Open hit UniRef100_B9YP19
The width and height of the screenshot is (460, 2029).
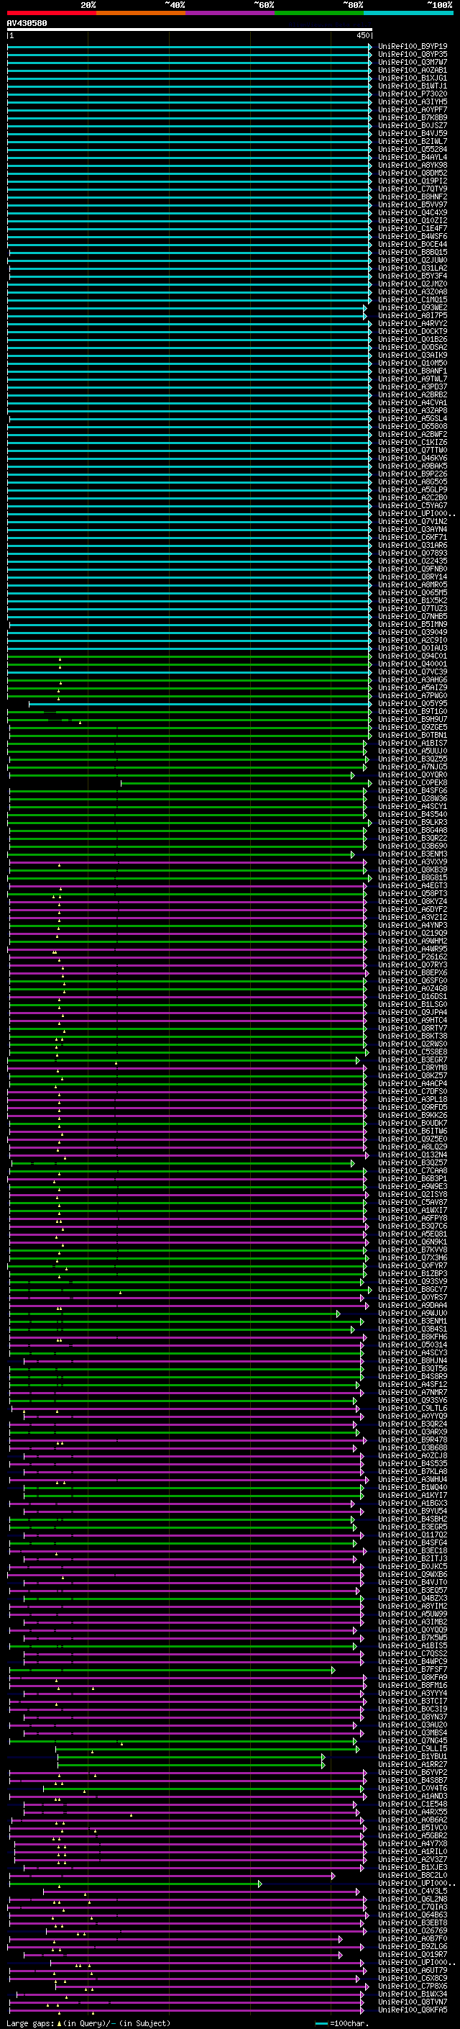[x=413, y=47]
